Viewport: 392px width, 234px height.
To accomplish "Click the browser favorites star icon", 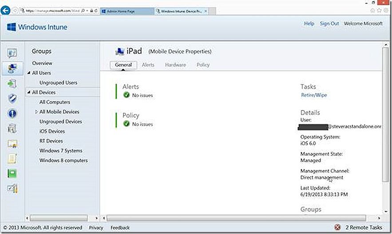I will click(x=379, y=11).
